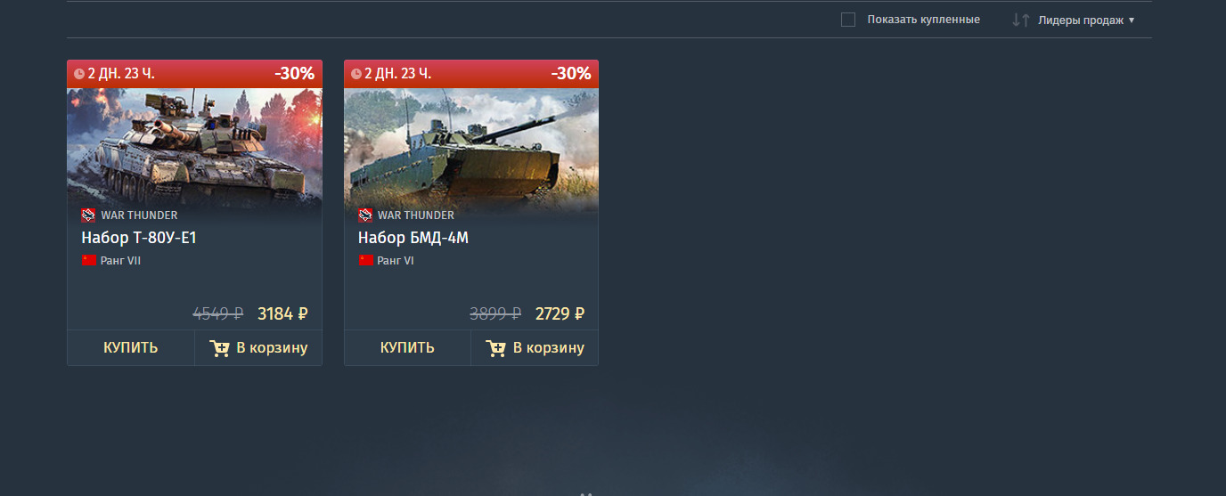Add T-80У-Е1 pack В корзину

[x=258, y=348]
